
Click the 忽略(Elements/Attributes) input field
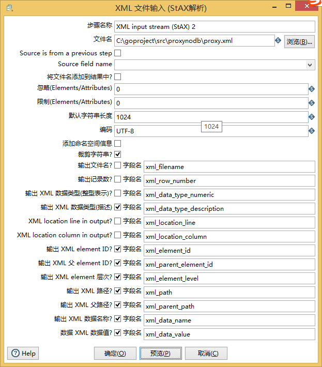211,89
